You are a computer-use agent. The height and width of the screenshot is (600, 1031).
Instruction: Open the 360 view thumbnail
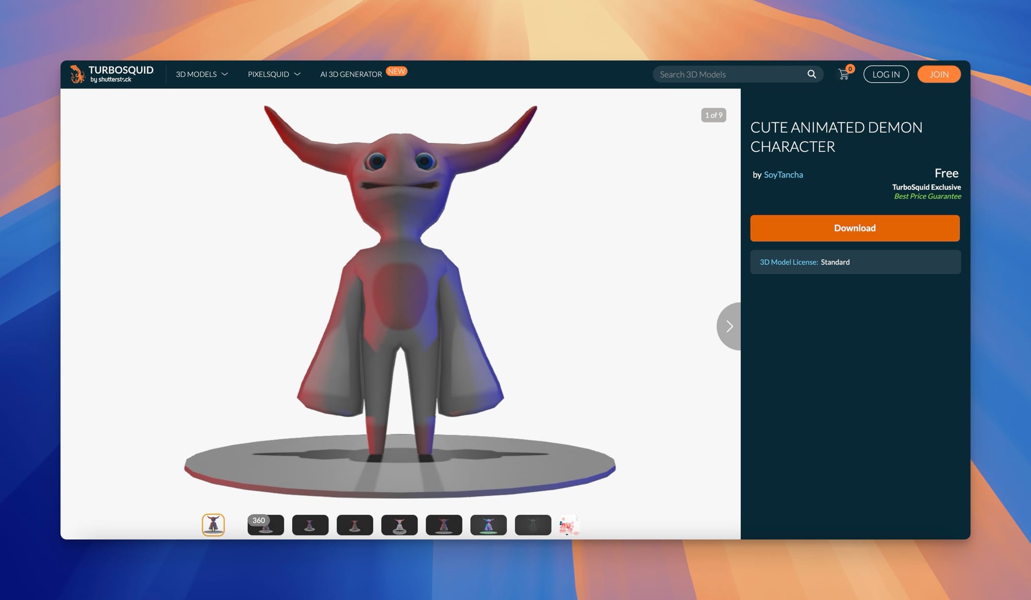265,525
